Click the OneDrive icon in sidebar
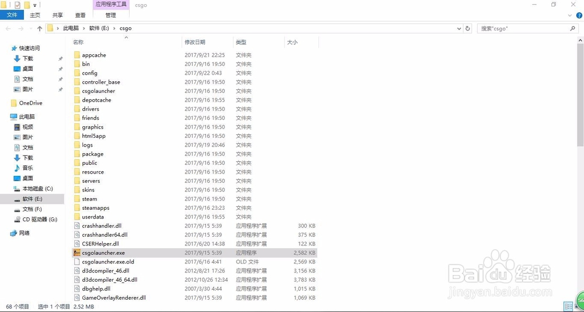584x312 pixels. click(x=14, y=103)
